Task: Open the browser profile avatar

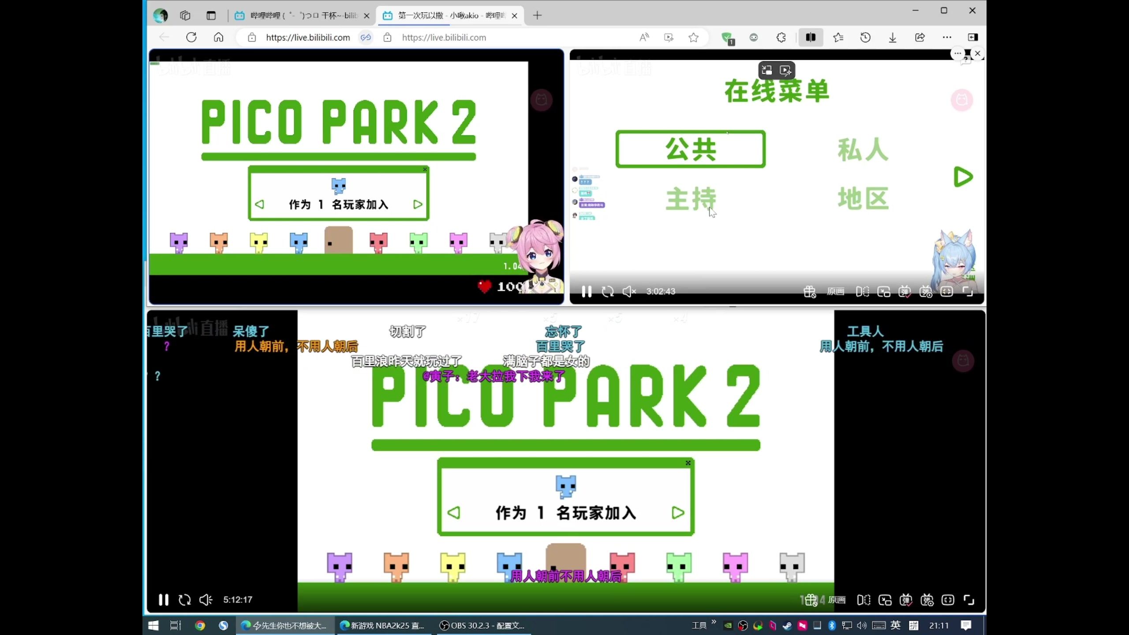Action: click(161, 15)
